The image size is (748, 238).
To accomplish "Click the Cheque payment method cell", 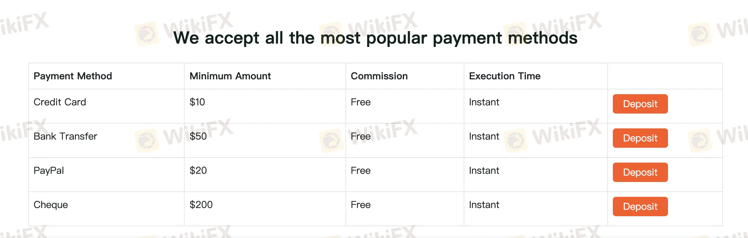I will tap(51, 205).
